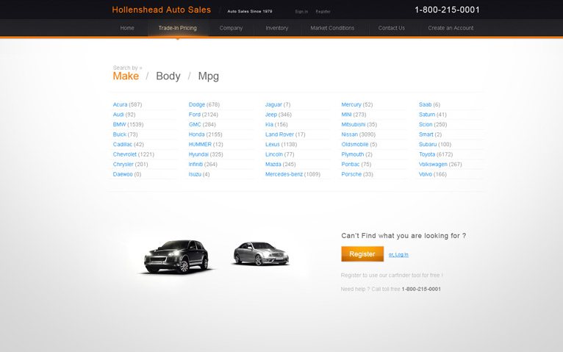
Task: View Cadillac listings
Action: pyautogui.click(x=123, y=144)
